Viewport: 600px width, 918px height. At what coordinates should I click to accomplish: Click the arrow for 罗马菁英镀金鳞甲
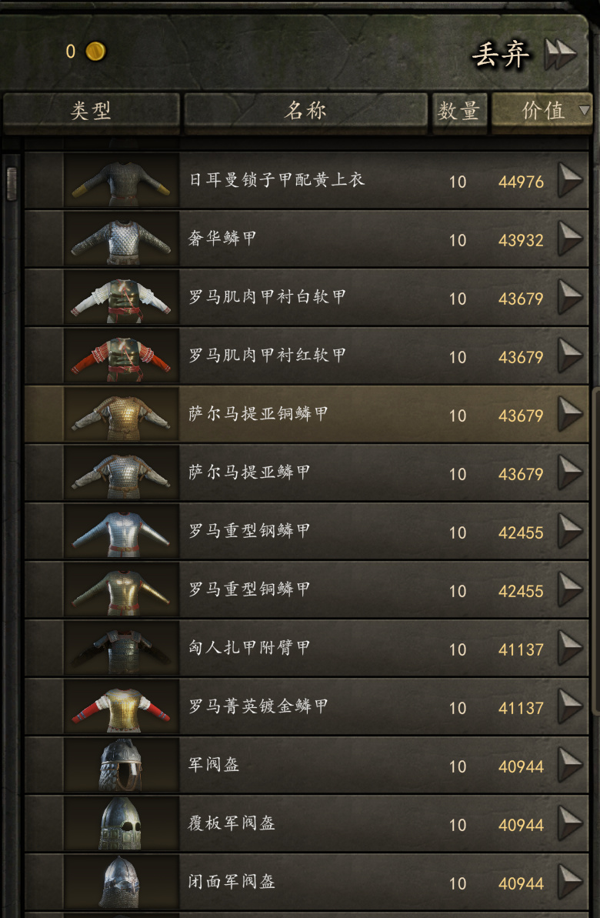[x=569, y=706]
